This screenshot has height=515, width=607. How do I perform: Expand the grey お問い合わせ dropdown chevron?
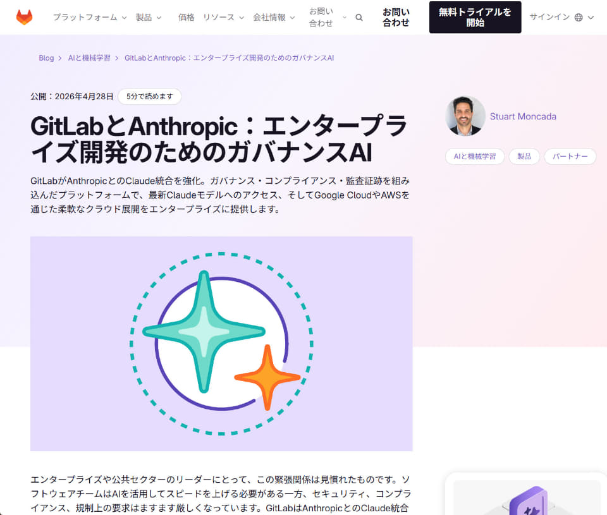pyautogui.click(x=345, y=18)
